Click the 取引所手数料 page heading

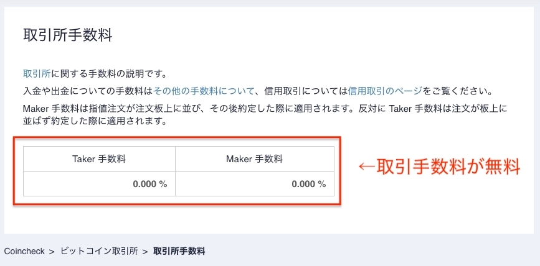pyautogui.click(x=67, y=35)
